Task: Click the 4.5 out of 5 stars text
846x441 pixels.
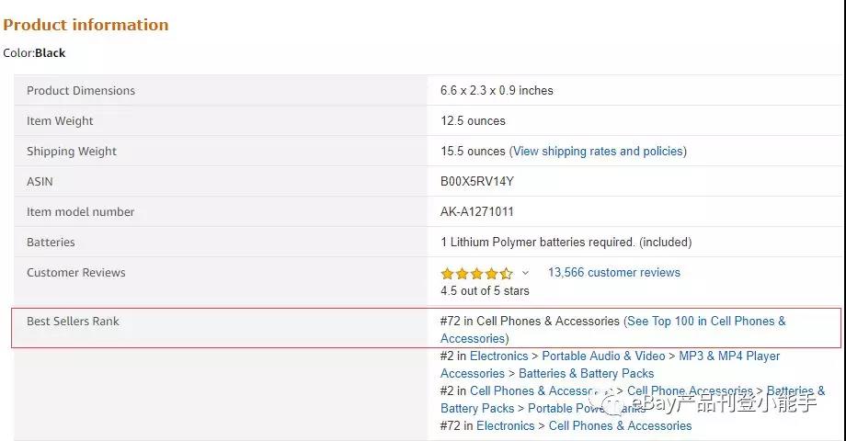Action: [x=485, y=290]
